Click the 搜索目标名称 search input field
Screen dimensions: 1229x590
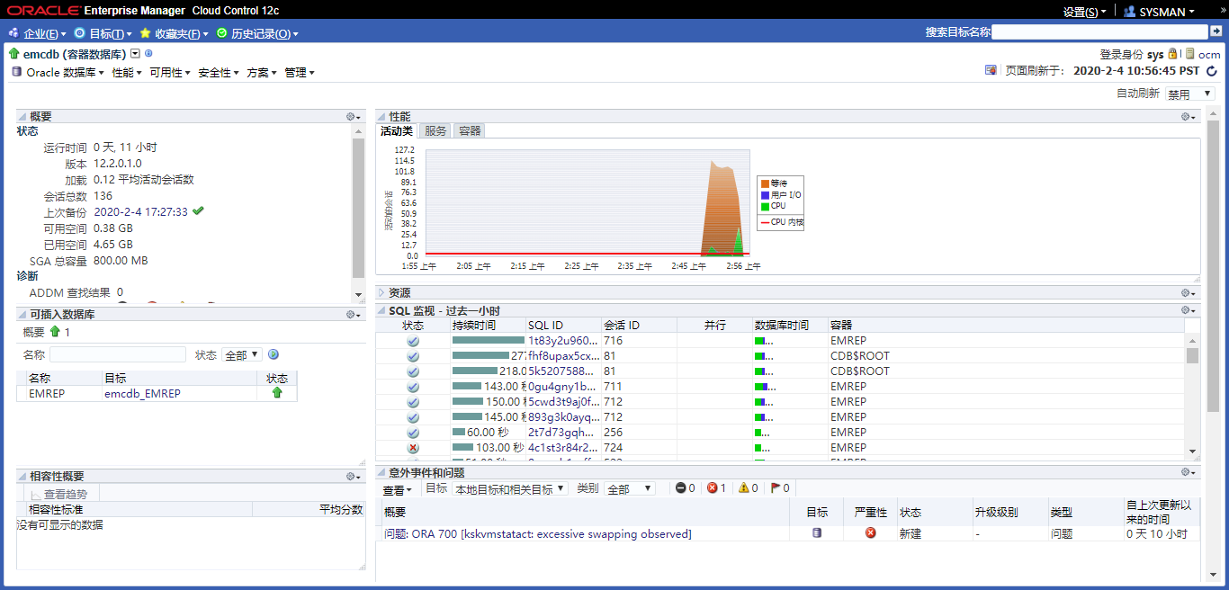(1099, 31)
